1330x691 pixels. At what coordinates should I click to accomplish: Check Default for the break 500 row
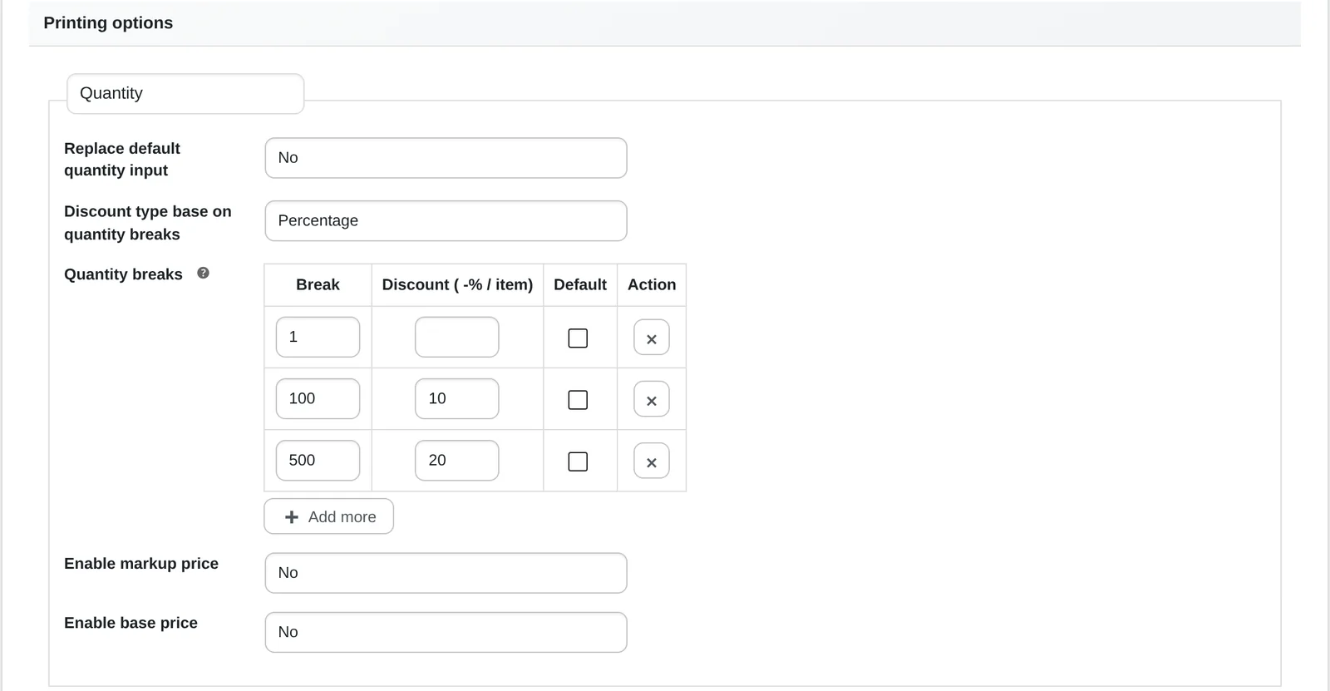point(578,461)
